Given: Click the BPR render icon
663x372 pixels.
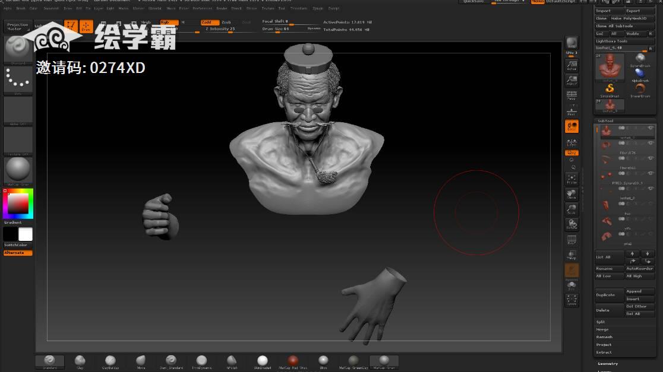Looking at the screenshot, I should [x=572, y=43].
